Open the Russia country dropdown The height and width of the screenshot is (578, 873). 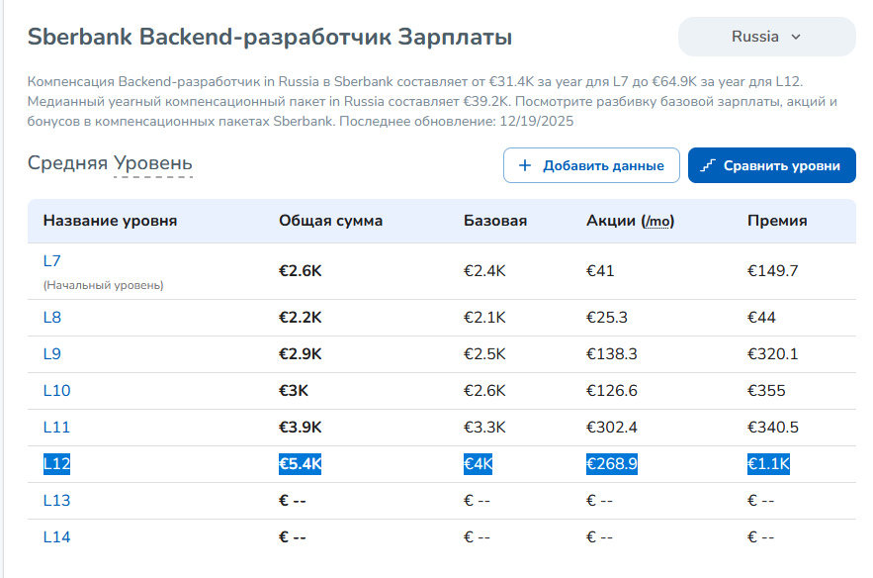(x=766, y=37)
